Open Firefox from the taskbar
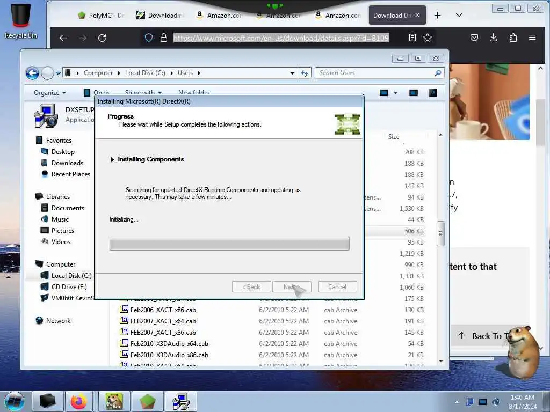Viewport: 550px width, 412px height. pyautogui.click(x=78, y=401)
